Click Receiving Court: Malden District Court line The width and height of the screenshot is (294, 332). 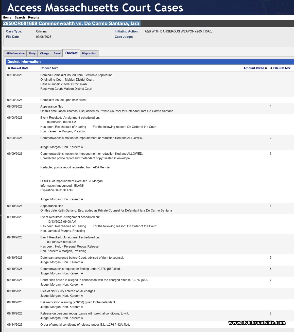[x=66, y=89]
